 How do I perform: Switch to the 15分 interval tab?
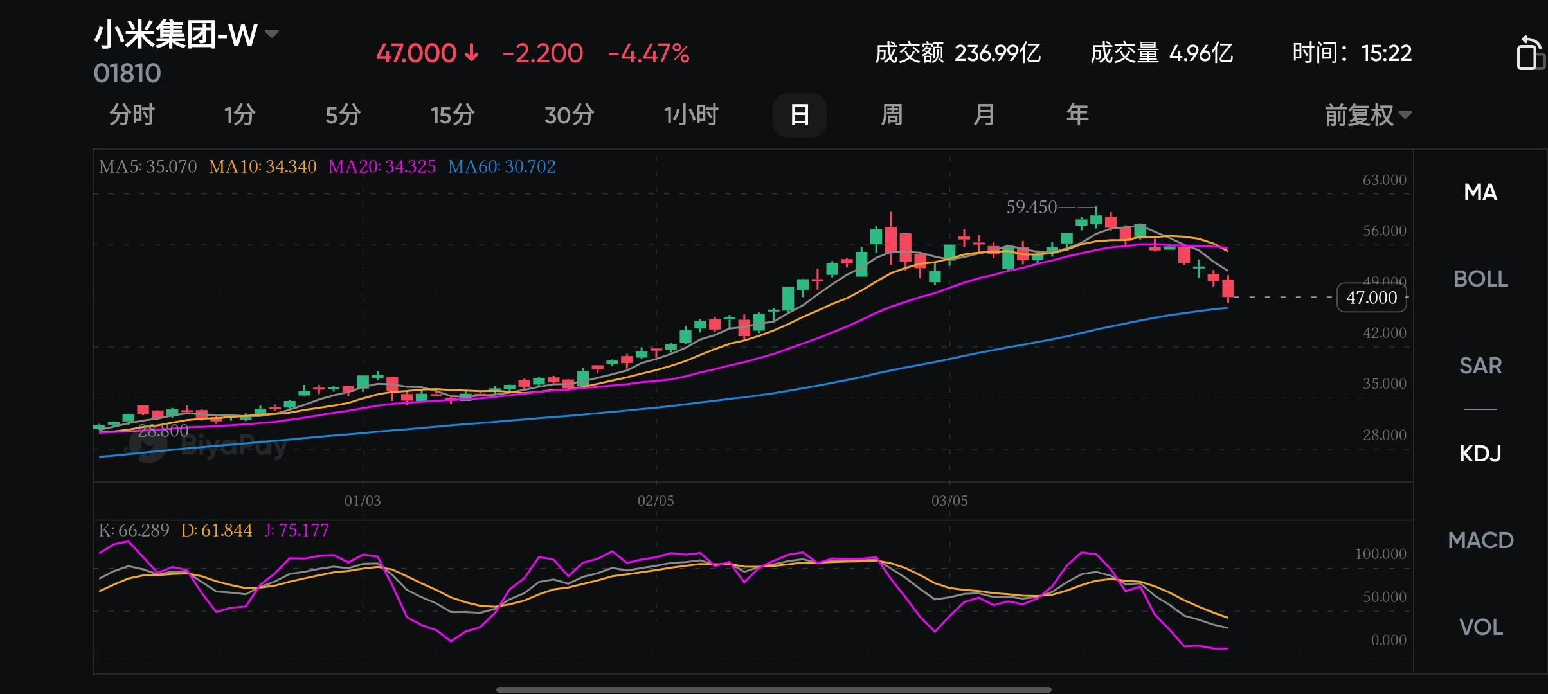point(453,116)
